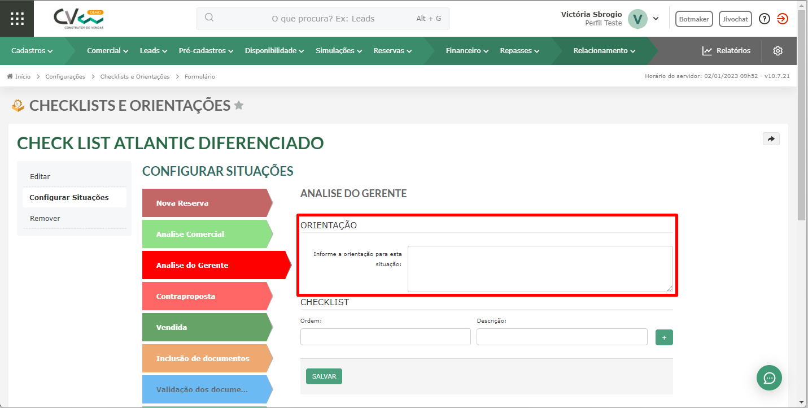808x408 pixels.
Task: Select the Remover sidebar item
Action: point(75,219)
